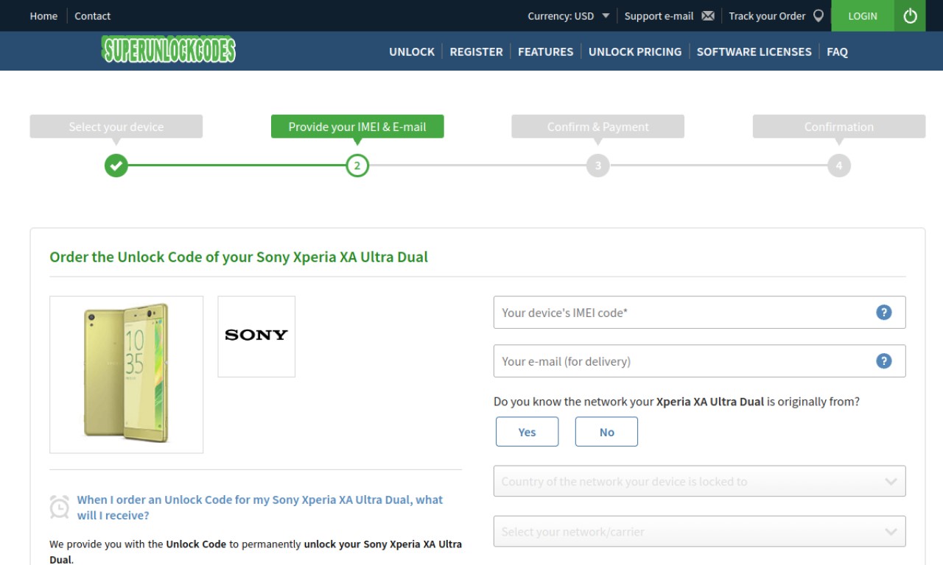Open the 'what will I receive?' question link

(260, 508)
